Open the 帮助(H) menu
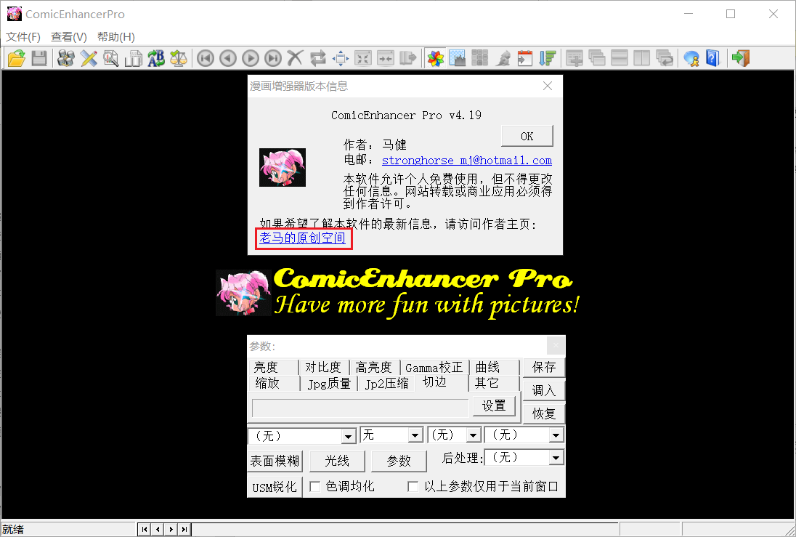 (x=116, y=36)
